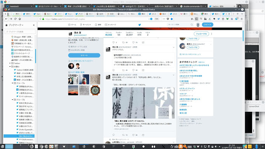265x149 pixels.
Task: Collapse the 弁護士 folder in bookmarks
Action: (10, 67)
